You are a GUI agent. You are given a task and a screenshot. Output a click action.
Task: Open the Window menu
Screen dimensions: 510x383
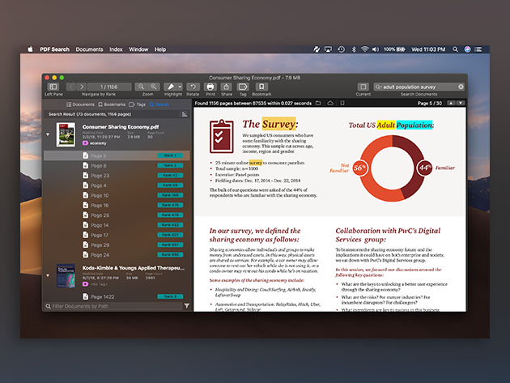pyautogui.click(x=138, y=49)
